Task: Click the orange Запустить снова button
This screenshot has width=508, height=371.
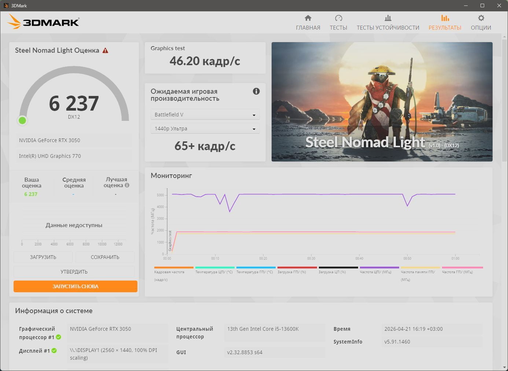Action: point(76,286)
